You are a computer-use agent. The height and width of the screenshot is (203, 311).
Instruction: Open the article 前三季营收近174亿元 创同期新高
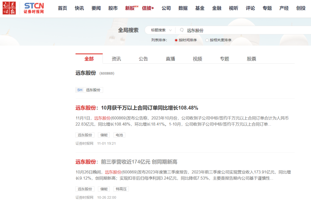pyautogui.click(x=126, y=162)
